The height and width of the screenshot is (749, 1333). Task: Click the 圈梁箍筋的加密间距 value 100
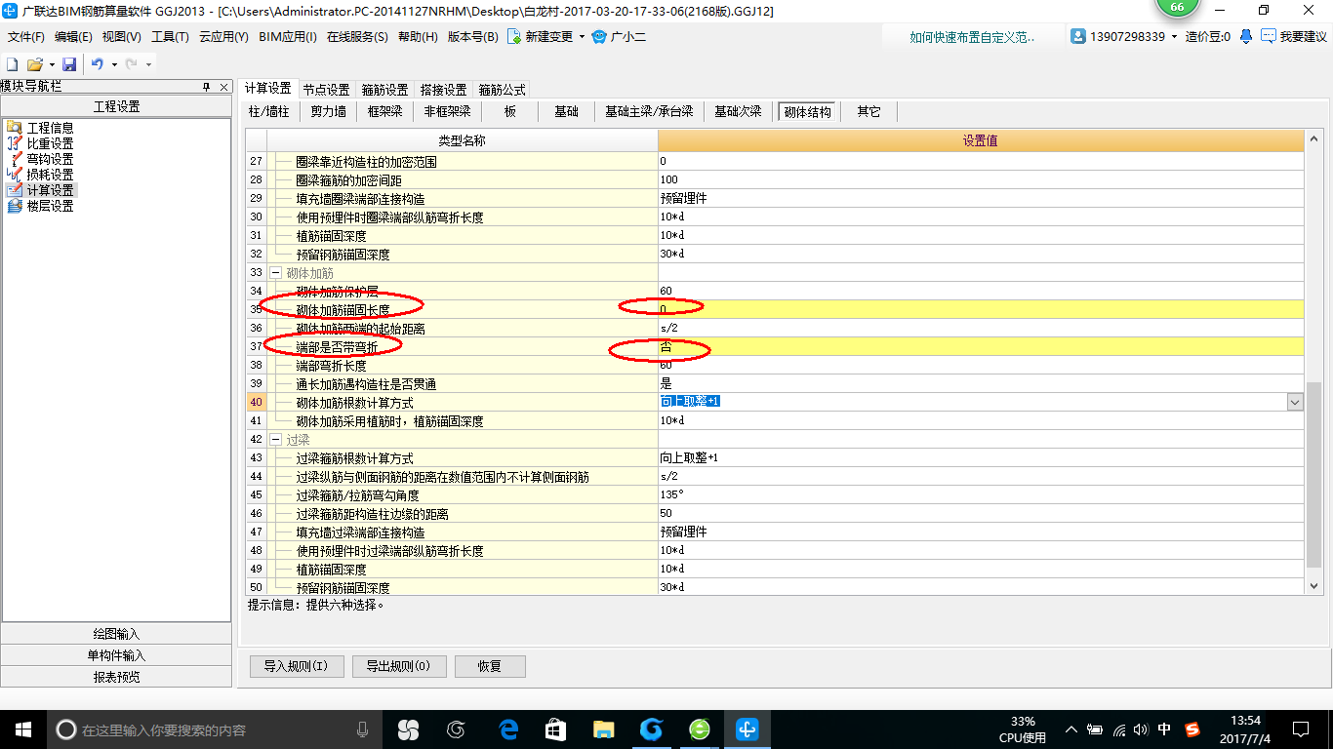point(669,179)
